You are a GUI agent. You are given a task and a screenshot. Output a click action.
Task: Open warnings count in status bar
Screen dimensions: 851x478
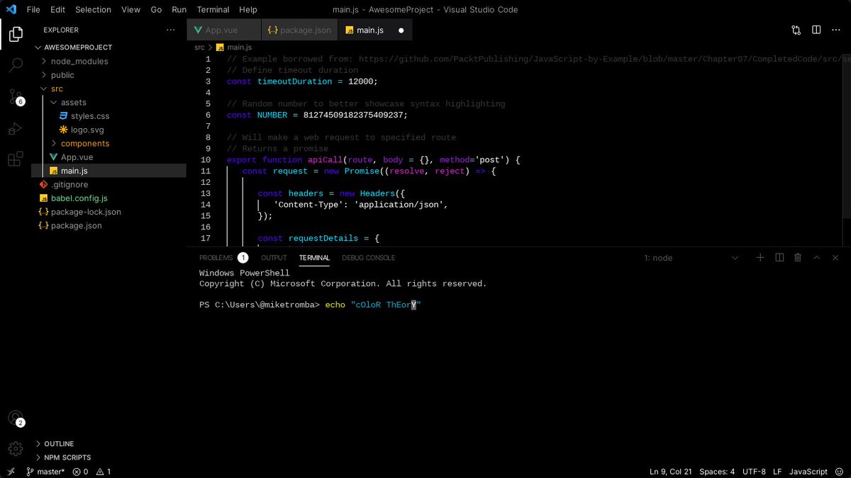[x=104, y=472]
